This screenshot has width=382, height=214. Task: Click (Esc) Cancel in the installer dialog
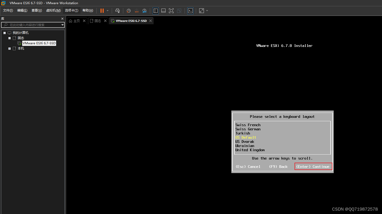tap(248, 167)
